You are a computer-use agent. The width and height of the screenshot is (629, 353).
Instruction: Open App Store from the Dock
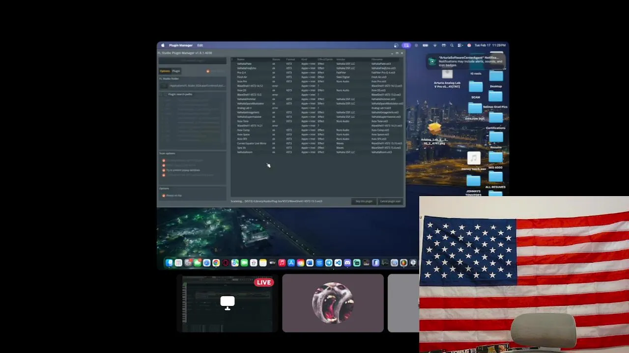point(291,263)
